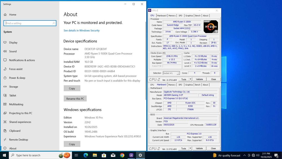This screenshot has width=282, height=159.
Task: Open Sound settings in sidebar
Action: tap(13, 51)
